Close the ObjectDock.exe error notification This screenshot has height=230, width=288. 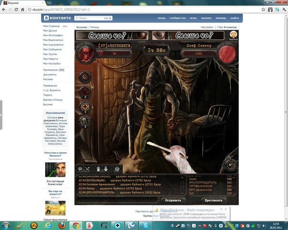(226, 209)
